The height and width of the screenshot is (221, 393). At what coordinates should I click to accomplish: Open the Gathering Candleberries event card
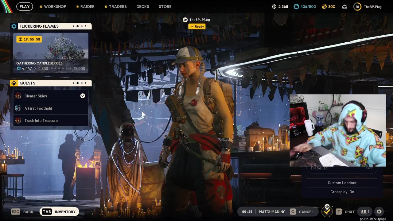coord(51,53)
